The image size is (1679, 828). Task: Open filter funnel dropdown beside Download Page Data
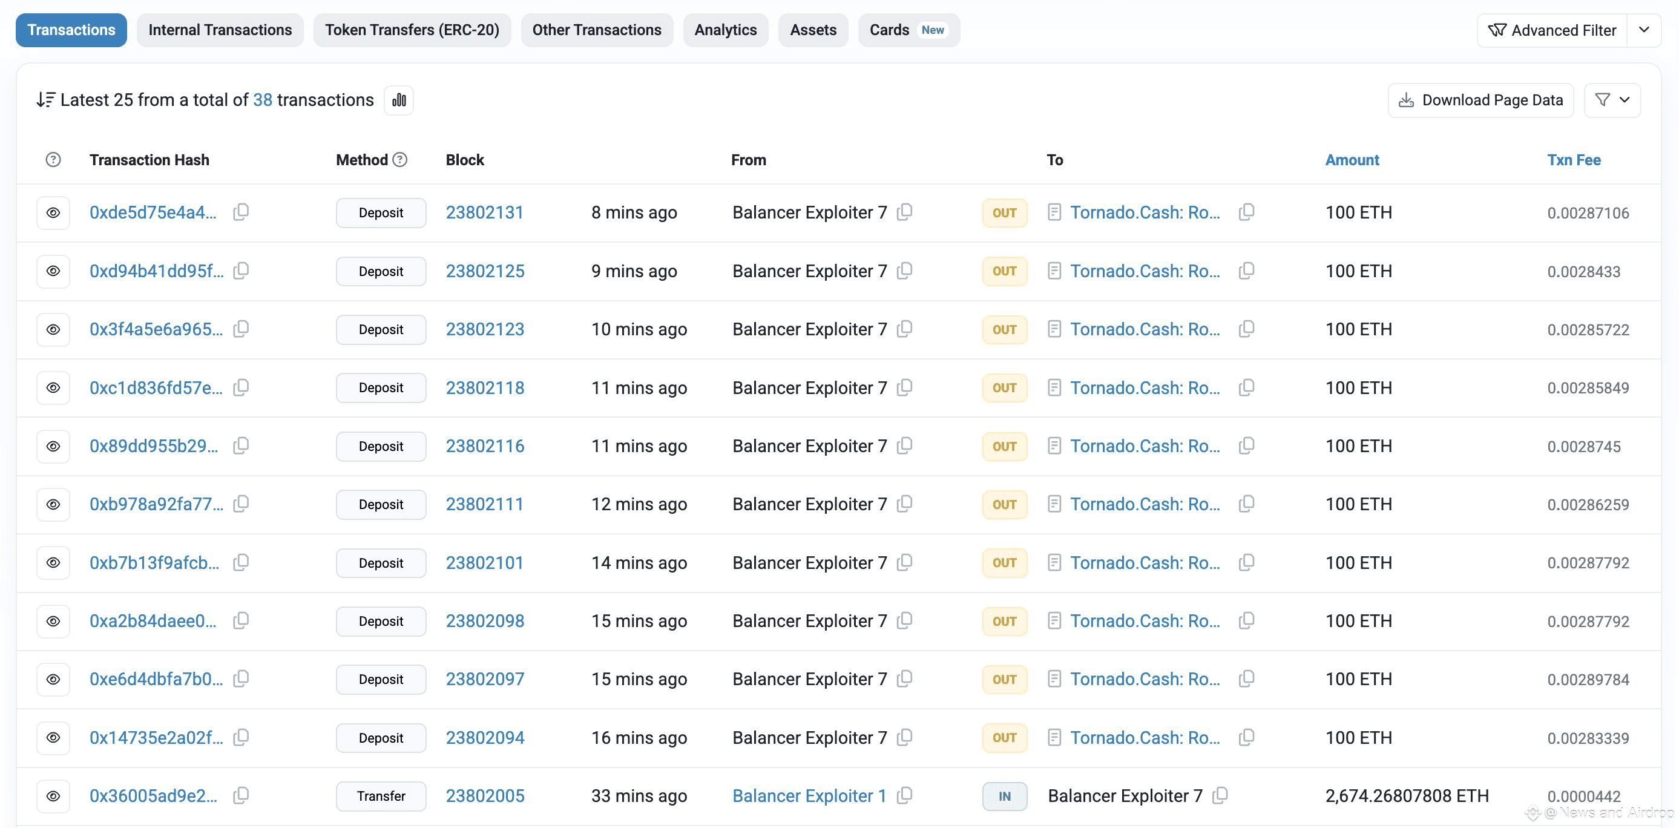1612,100
